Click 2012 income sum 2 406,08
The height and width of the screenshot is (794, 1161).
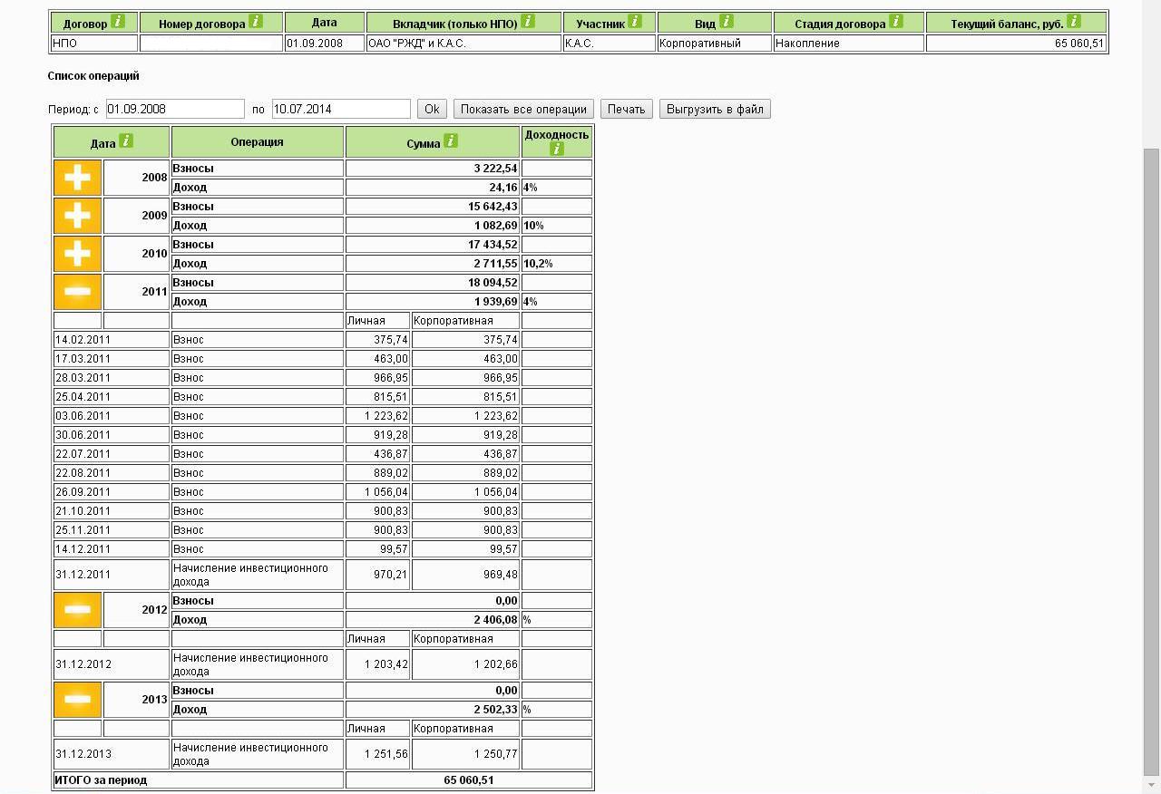[495, 620]
